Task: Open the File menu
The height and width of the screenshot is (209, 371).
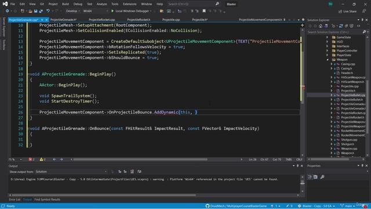Action: 13,4
